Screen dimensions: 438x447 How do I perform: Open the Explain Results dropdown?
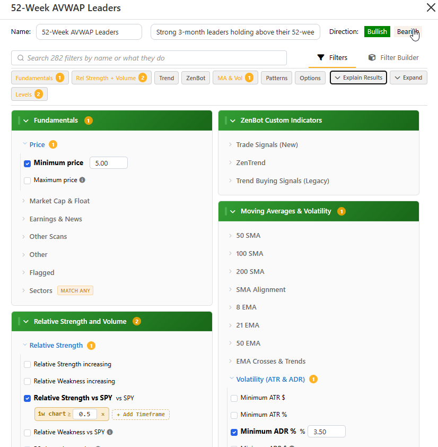point(358,78)
